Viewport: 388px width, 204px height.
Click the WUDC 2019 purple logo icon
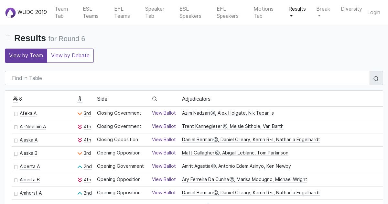(x=10, y=13)
